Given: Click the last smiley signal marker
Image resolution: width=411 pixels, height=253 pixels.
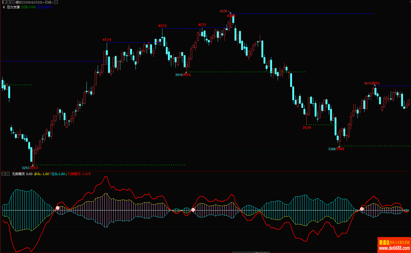Looking at the screenshot, I should [362, 209].
